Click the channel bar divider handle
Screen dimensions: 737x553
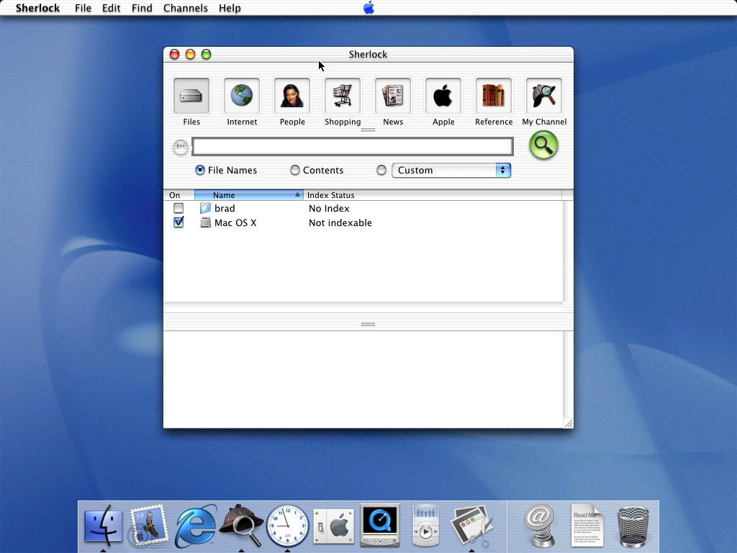point(368,130)
